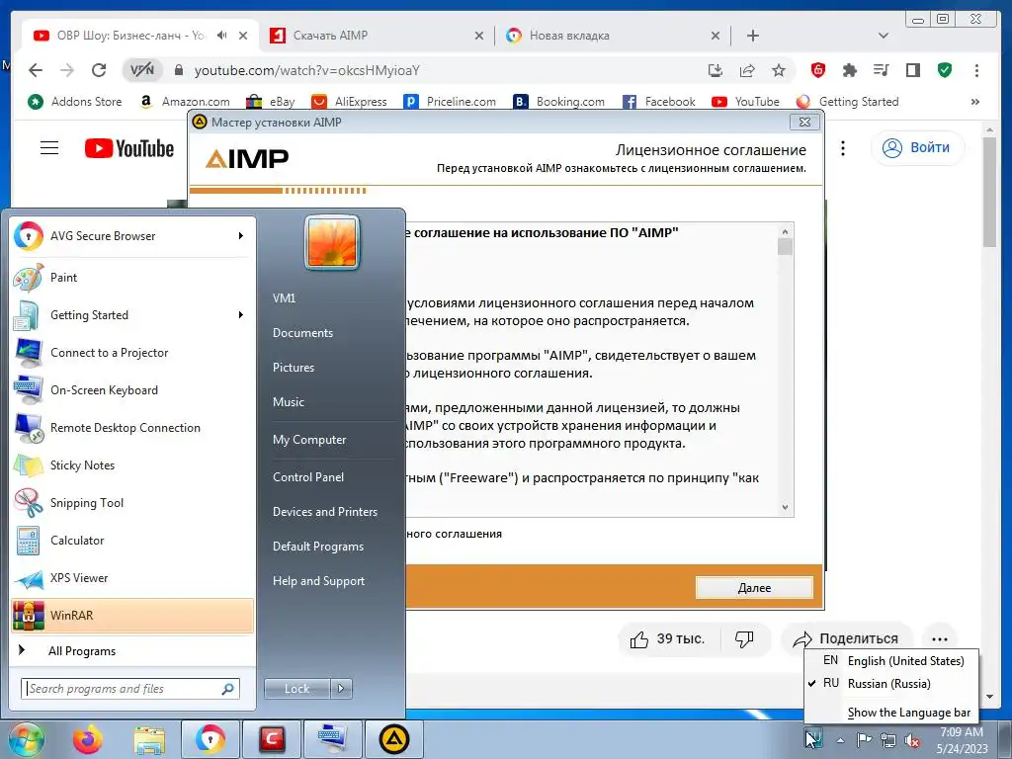Dislike the video
The height and width of the screenshot is (759, 1012).
[x=744, y=639]
